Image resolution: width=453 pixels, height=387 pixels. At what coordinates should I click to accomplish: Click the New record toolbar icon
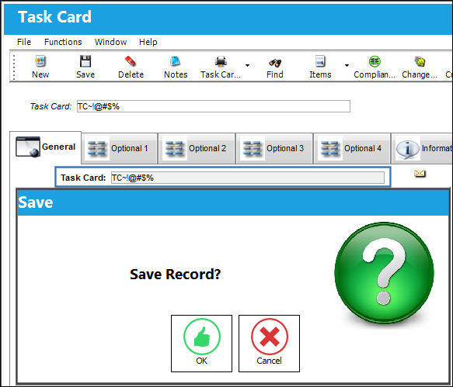pos(40,61)
